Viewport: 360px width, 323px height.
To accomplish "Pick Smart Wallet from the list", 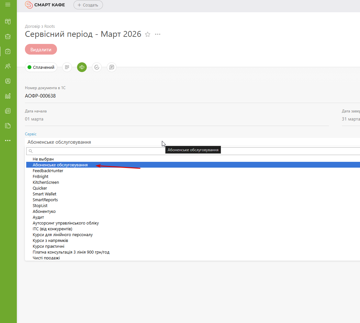I will (x=193, y=194).
